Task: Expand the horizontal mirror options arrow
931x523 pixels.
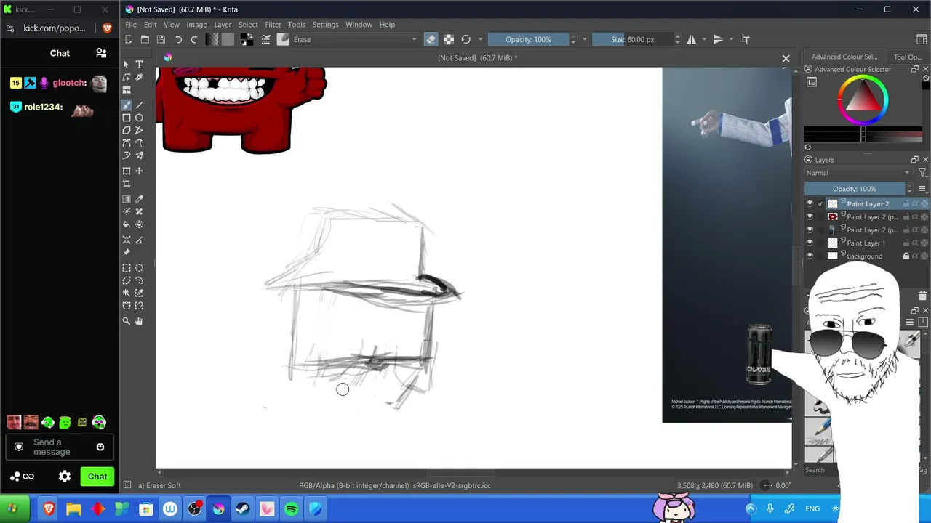Action: (x=703, y=39)
